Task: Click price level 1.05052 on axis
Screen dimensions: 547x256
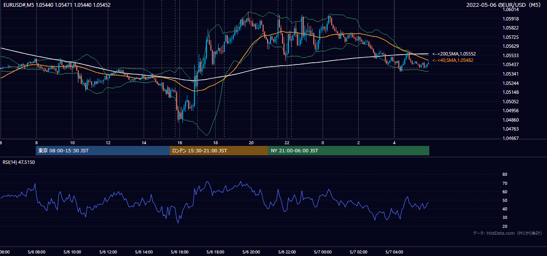Action: point(511,102)
